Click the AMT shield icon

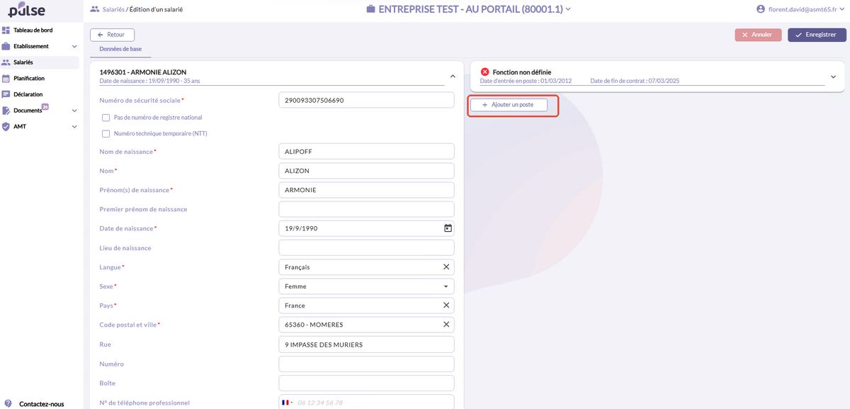click(x=6, y=126)
